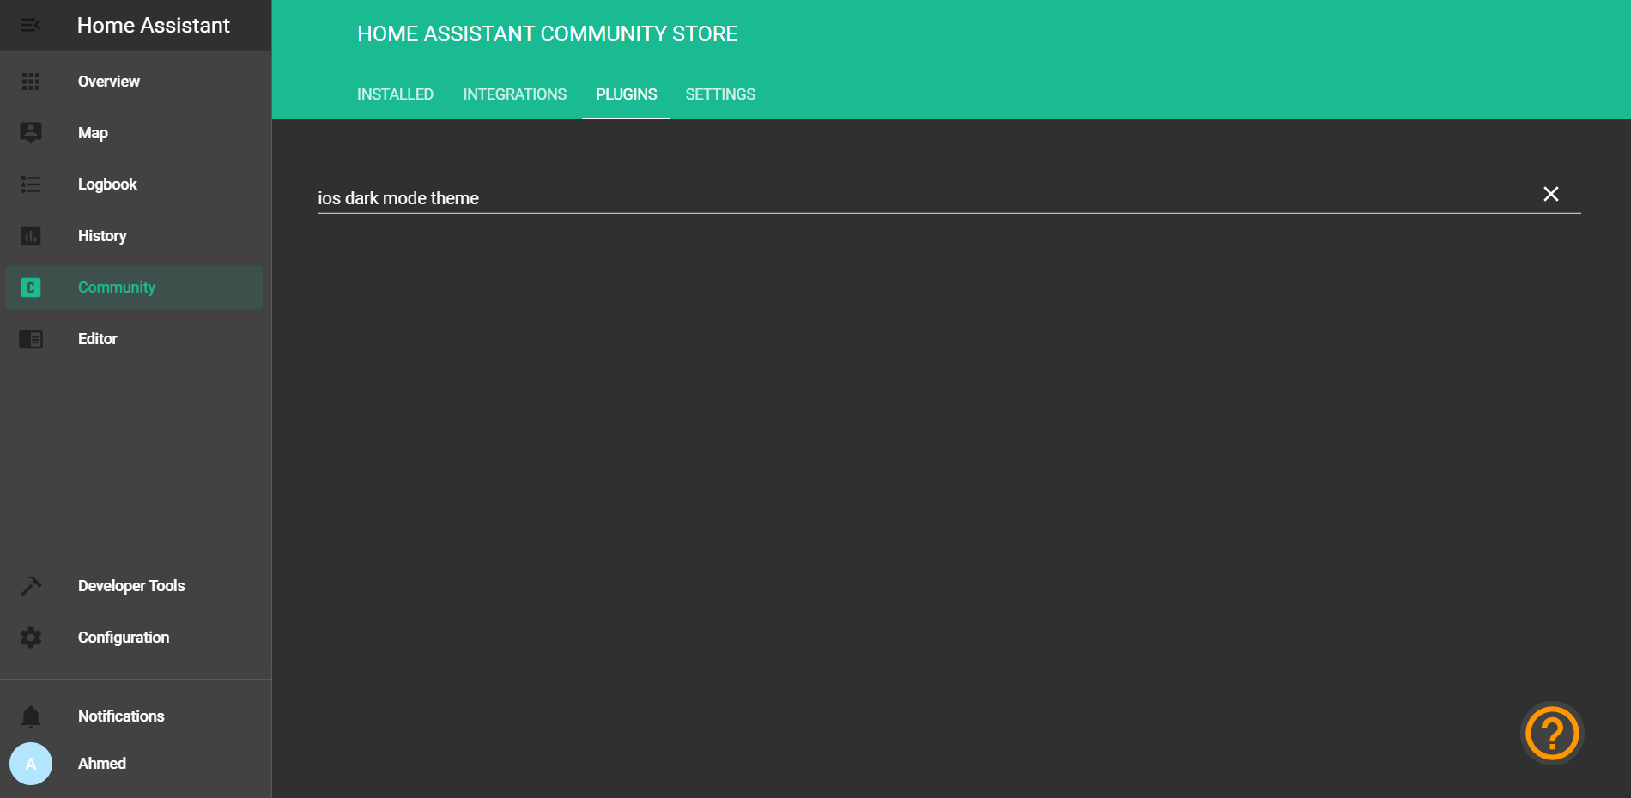Open the Ahmed user avatar

(x=31, y=764)
